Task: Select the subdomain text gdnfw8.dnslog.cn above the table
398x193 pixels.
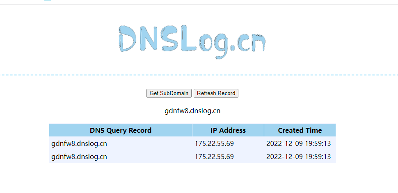Action: tap(192, 111)
